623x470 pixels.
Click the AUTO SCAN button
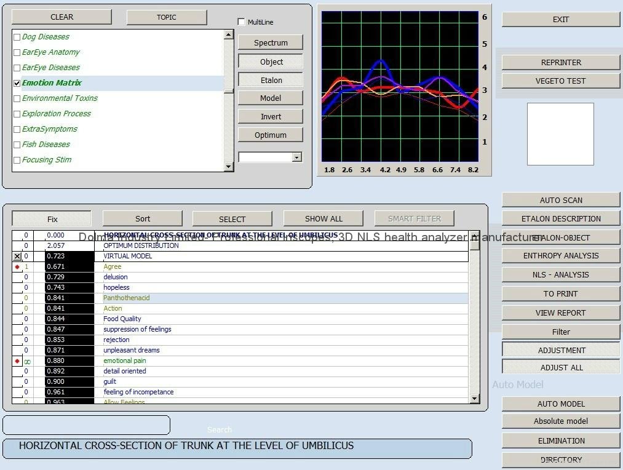561,200
